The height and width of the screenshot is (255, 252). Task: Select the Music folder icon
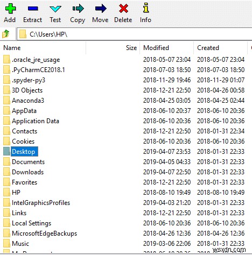(x=6, y=243)
